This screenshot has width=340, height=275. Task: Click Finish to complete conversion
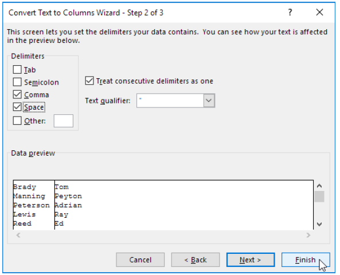[x=306, y=260]
